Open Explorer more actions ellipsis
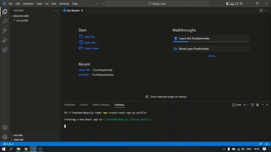This screenshot has width=271, height=152. pyautogui.click(x=56, y=11)
